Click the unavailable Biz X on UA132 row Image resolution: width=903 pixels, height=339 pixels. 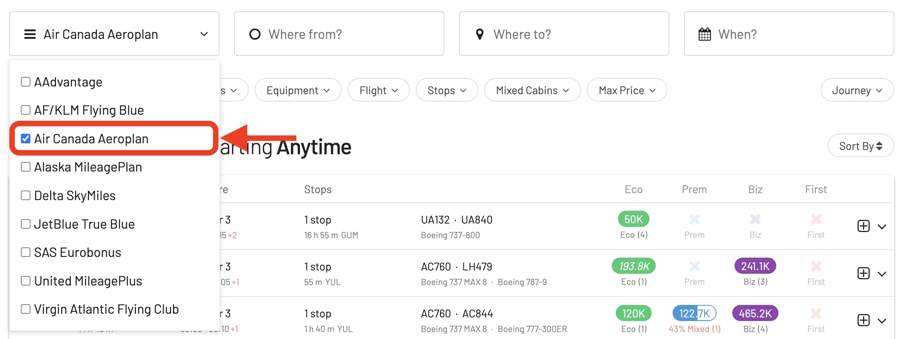click(x=755, y=219)
